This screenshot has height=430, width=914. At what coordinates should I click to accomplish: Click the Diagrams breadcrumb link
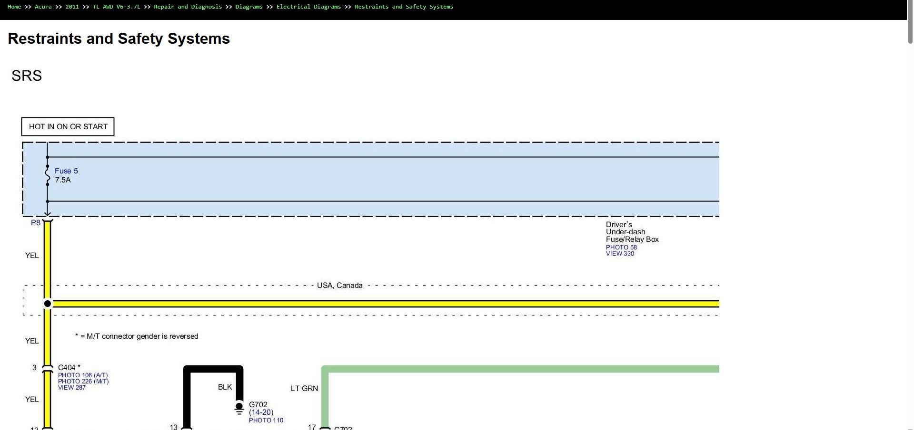249,7
